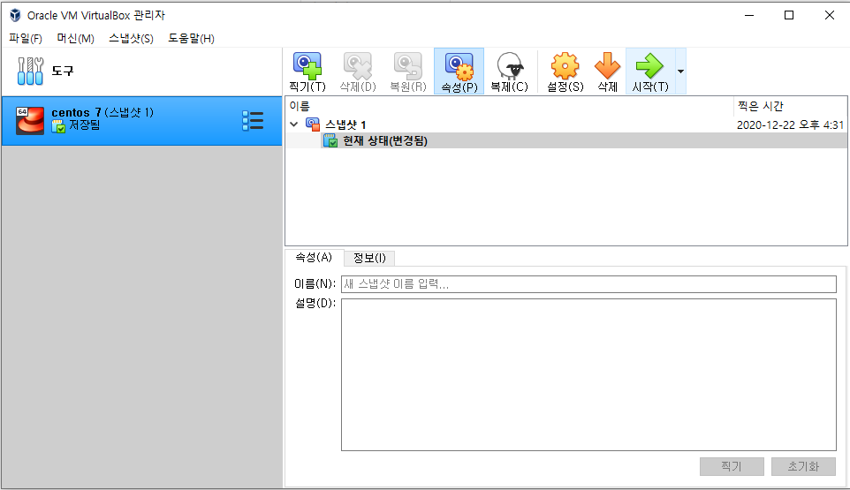850x490 pixels.
Task: Click the 스냅샷 1 camera icon in tree
Action: tap(313, 124)
